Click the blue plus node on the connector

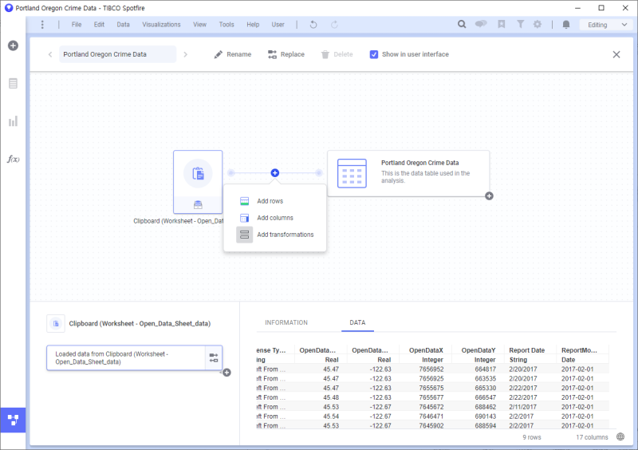(274, 172)
